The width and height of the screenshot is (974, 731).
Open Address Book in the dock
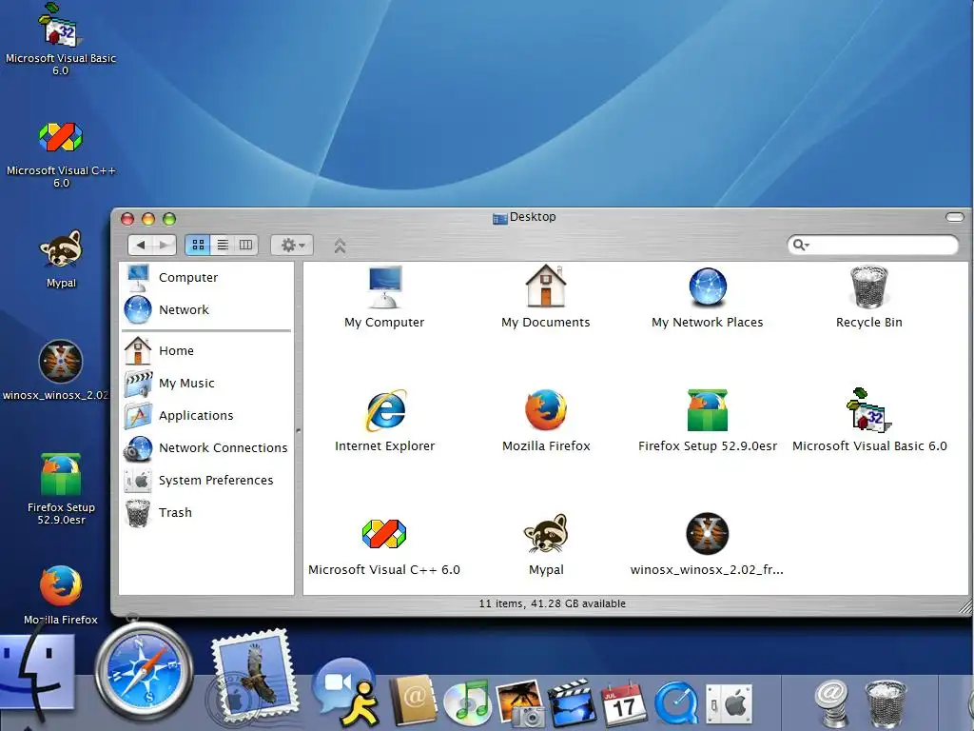tap(414, 700)
